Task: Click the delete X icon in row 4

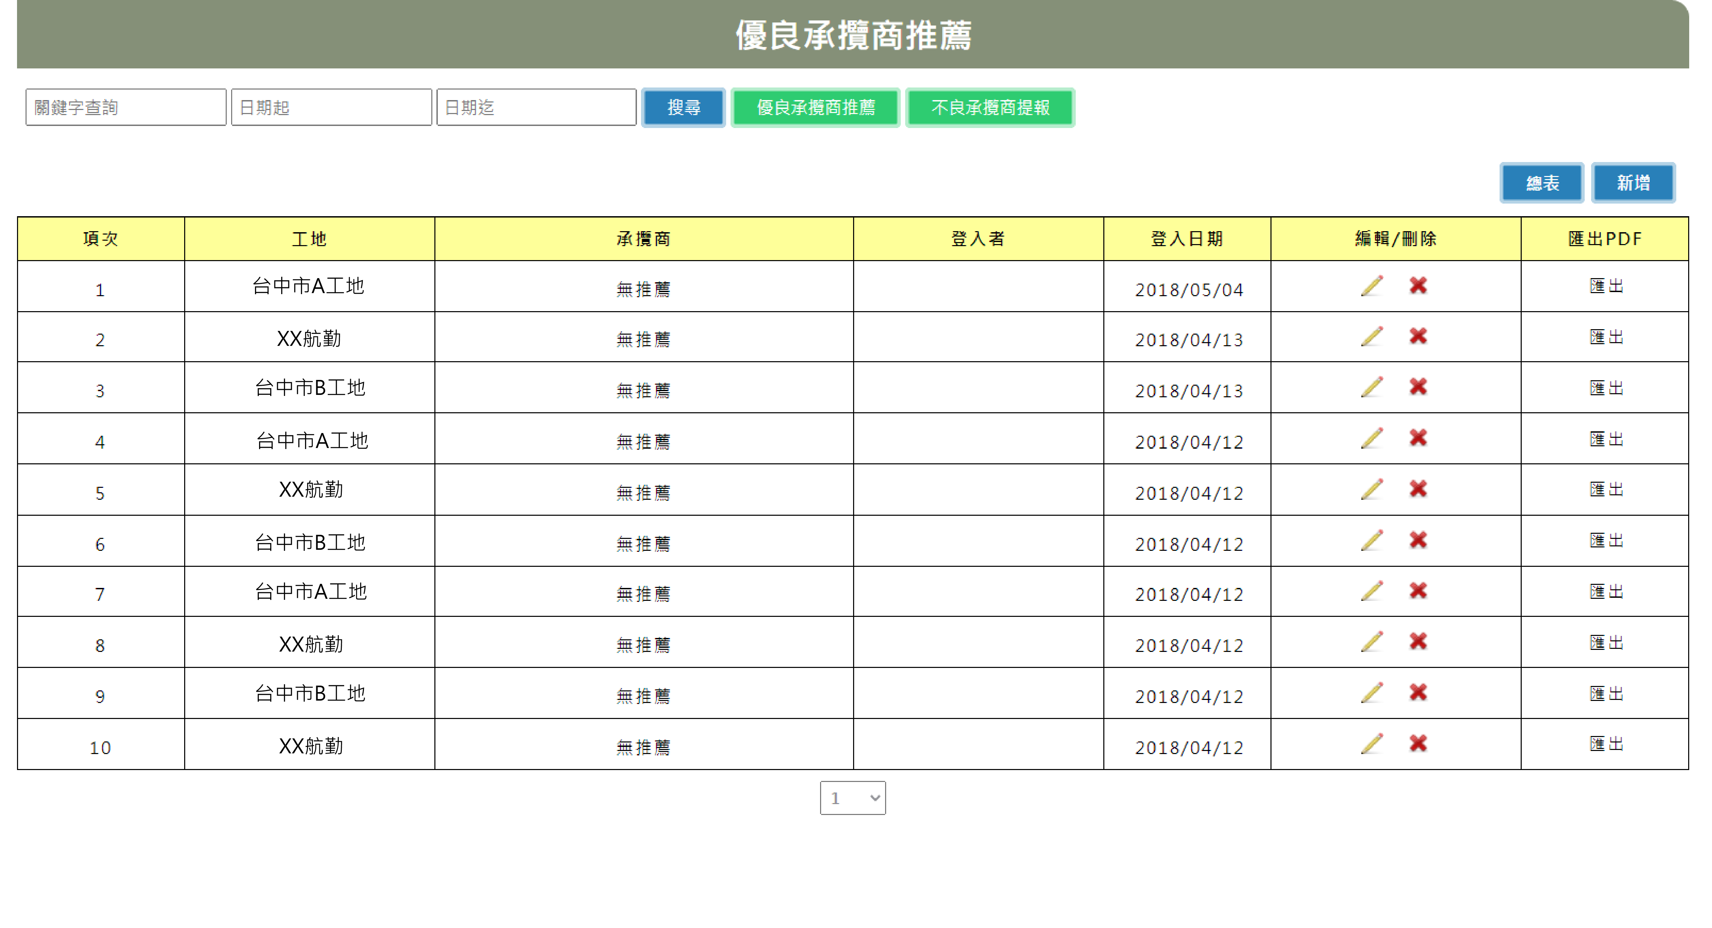Action: (x=1418, y=438)
